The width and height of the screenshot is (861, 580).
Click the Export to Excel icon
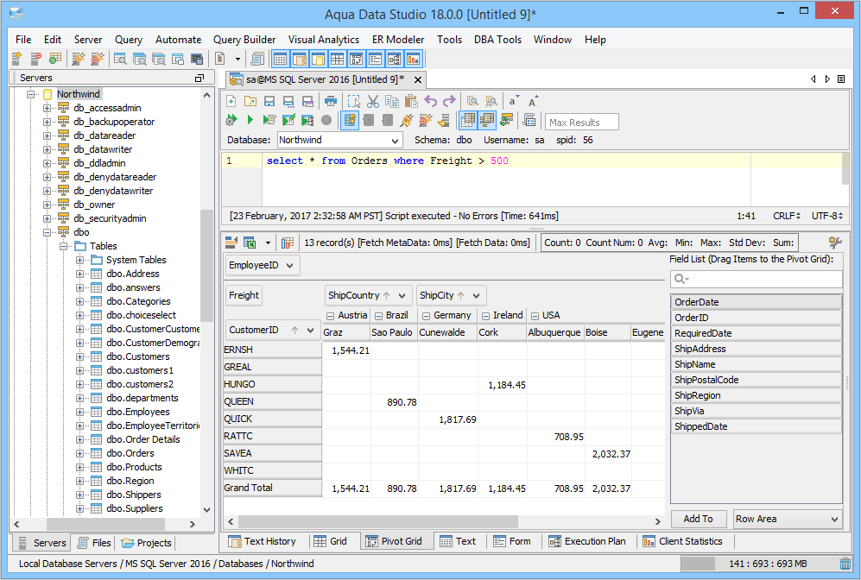coord(250,243)
